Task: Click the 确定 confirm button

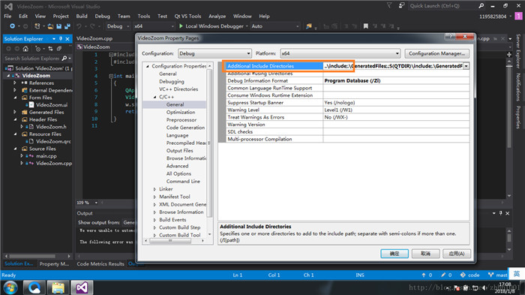Action: [x=394, y=254]
